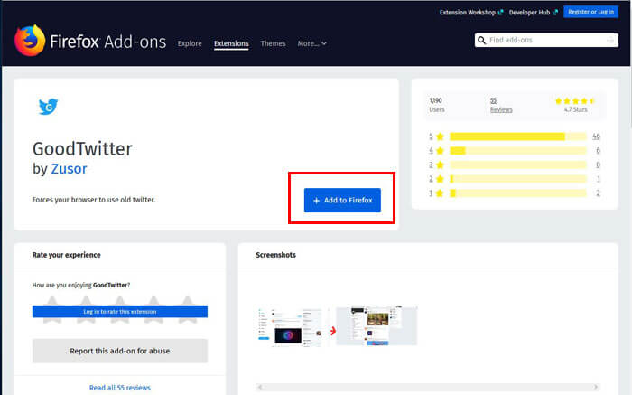
Task: Click the 3-star rating bar
Action: [x=518, y=165]
